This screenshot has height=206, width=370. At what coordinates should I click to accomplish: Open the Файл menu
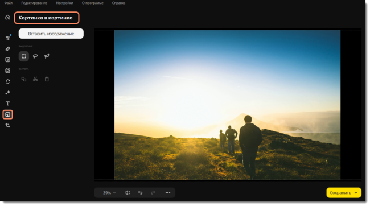point(9,3)
